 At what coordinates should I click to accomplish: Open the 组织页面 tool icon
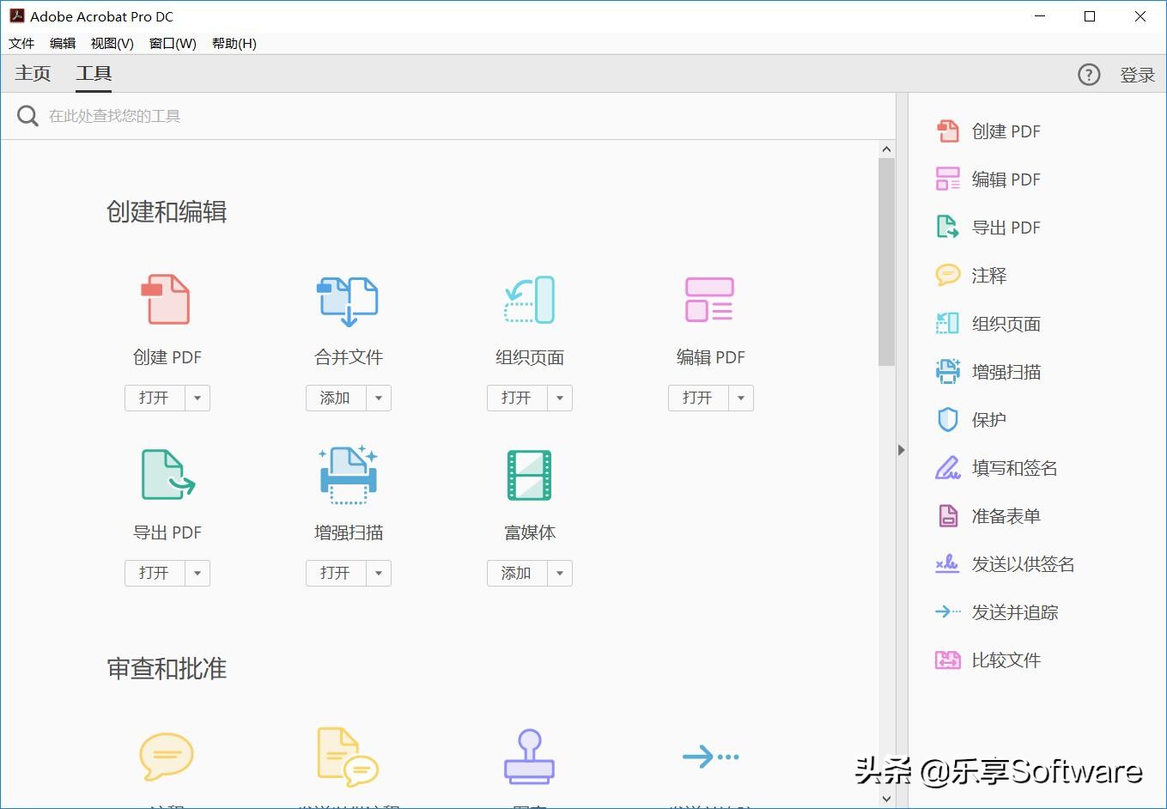(x=529, y=300)
